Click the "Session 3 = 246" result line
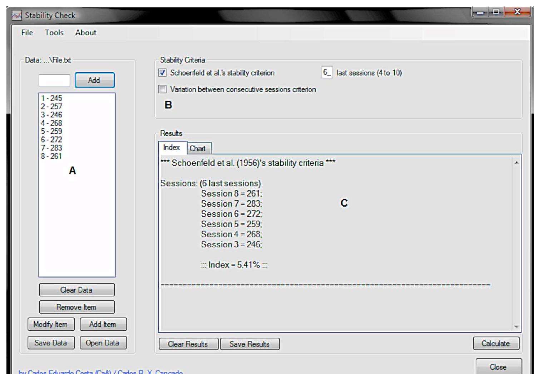Image resolution: width=534 pixels, height=374 pixels. click(x=231, y=245)
